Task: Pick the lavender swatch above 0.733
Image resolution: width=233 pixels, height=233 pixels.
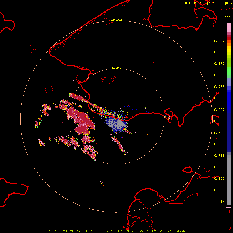Action: coord(229,82)
